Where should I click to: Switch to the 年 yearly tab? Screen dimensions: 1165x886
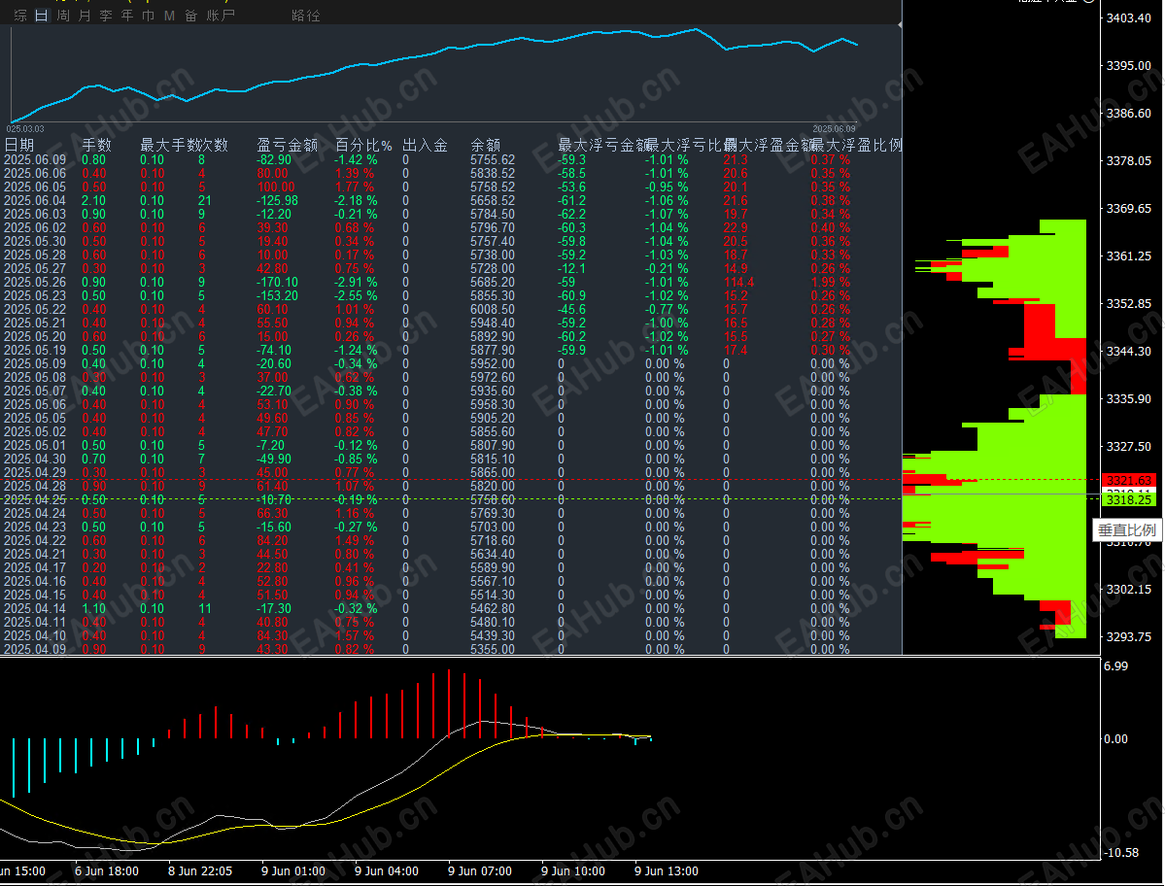click(127, 15)
